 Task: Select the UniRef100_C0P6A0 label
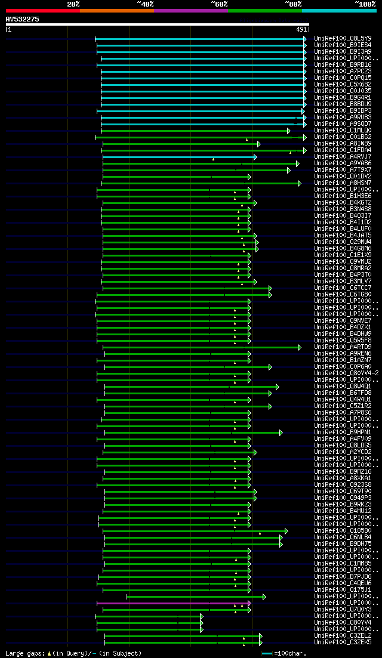343,367
